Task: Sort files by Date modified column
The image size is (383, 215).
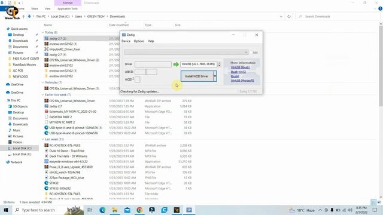Action: click(118, 25)
